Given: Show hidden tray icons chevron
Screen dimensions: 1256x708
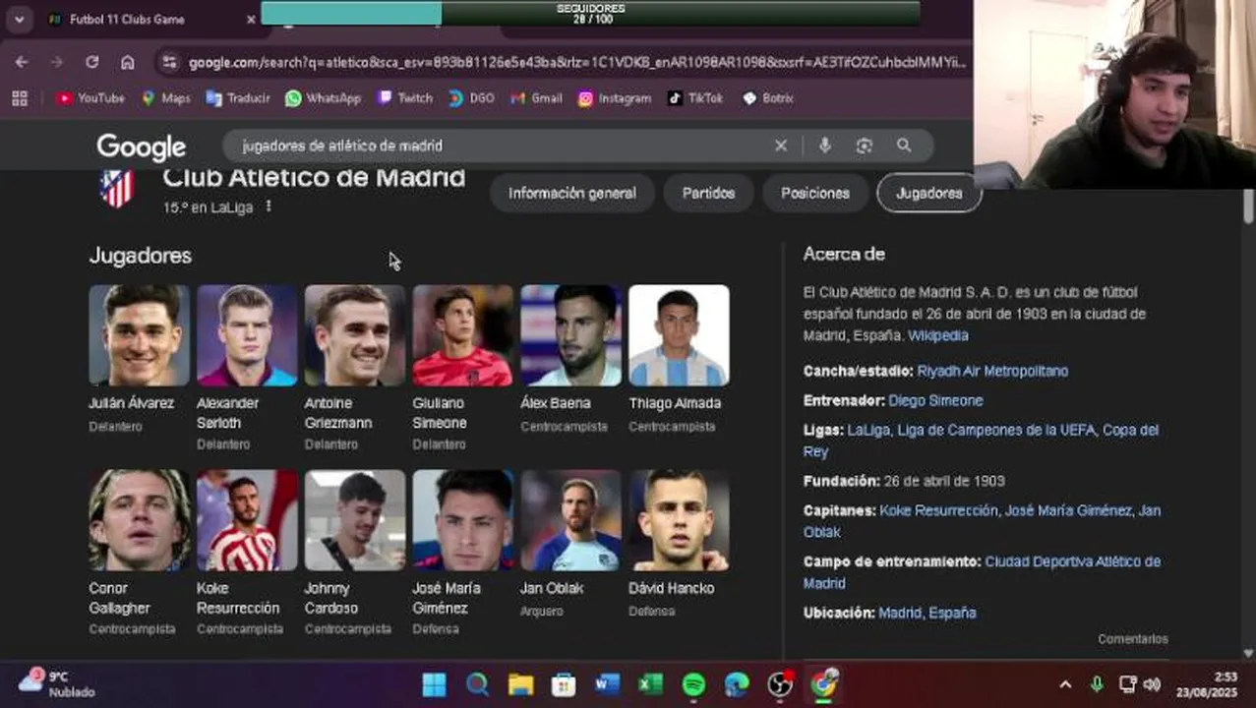Looking at the screenshot, I should tap(1065, 684).
